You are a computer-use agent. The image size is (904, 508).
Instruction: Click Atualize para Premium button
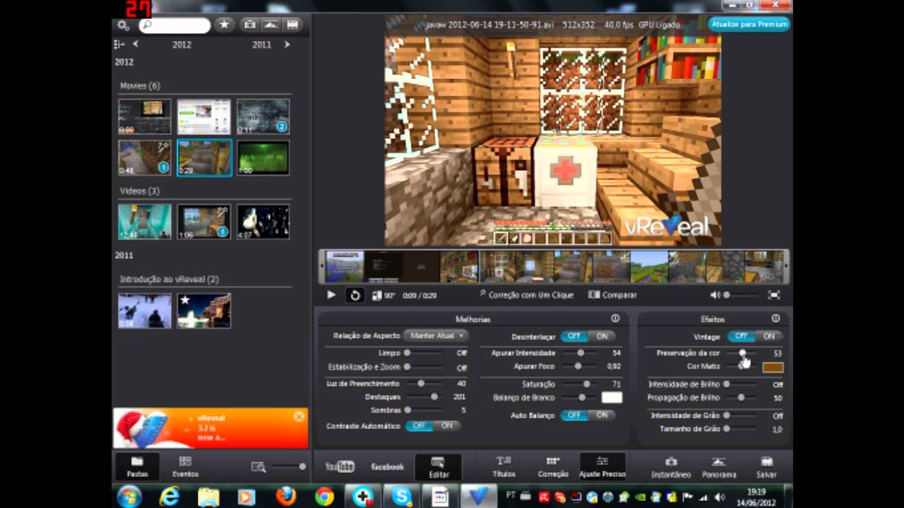tap(749, 24)
